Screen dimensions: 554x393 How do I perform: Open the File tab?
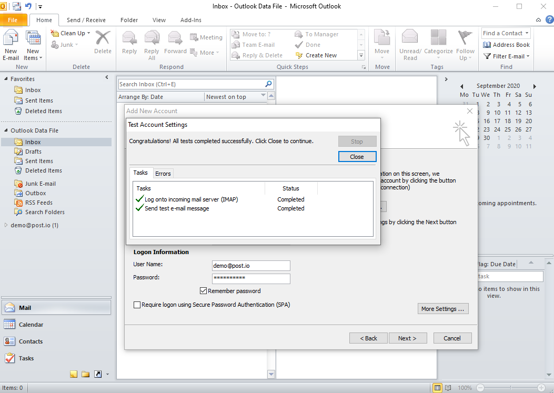point(13,20)
